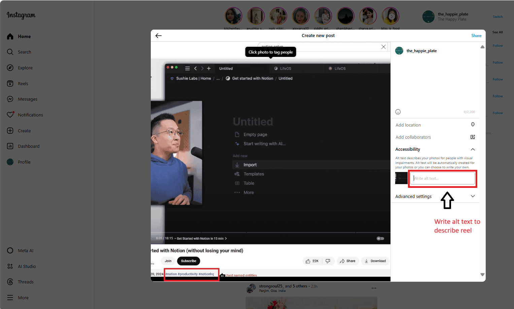Image resolution: width=514 pixels, height=309 pixels.
Task: Click the Profile avatar icon in sidebar
Action: pyautogui.click(x=10, y=162)
